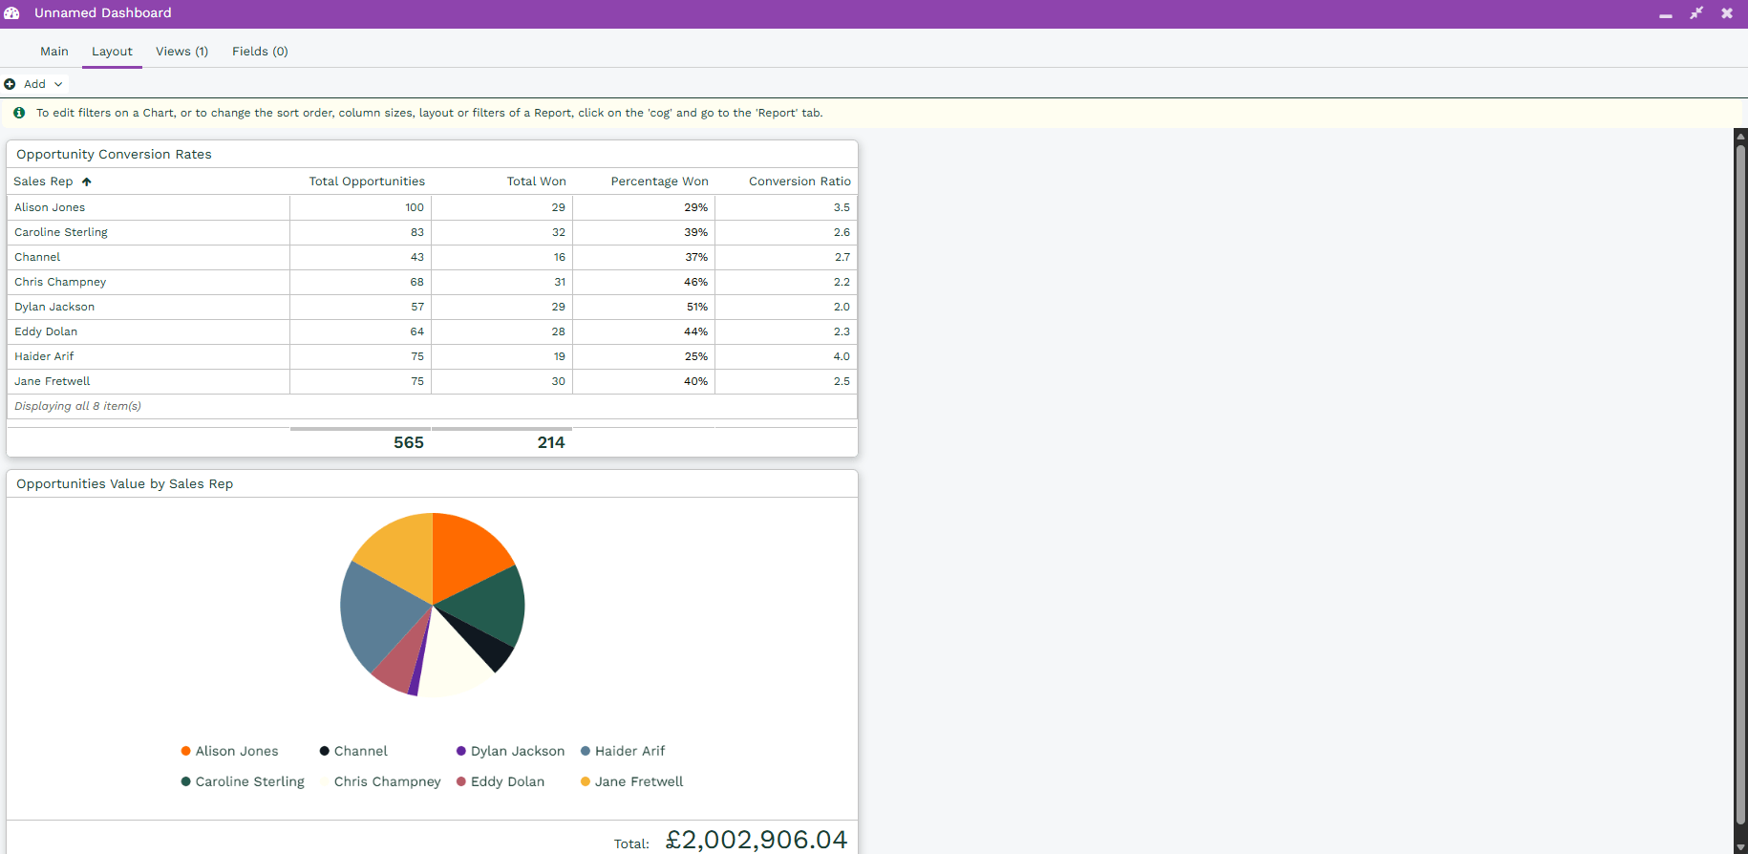Viewport: 1748px width, 854px height.
Task: Collapse the dashboard window with arrows icon
Action: [1696, 13]
